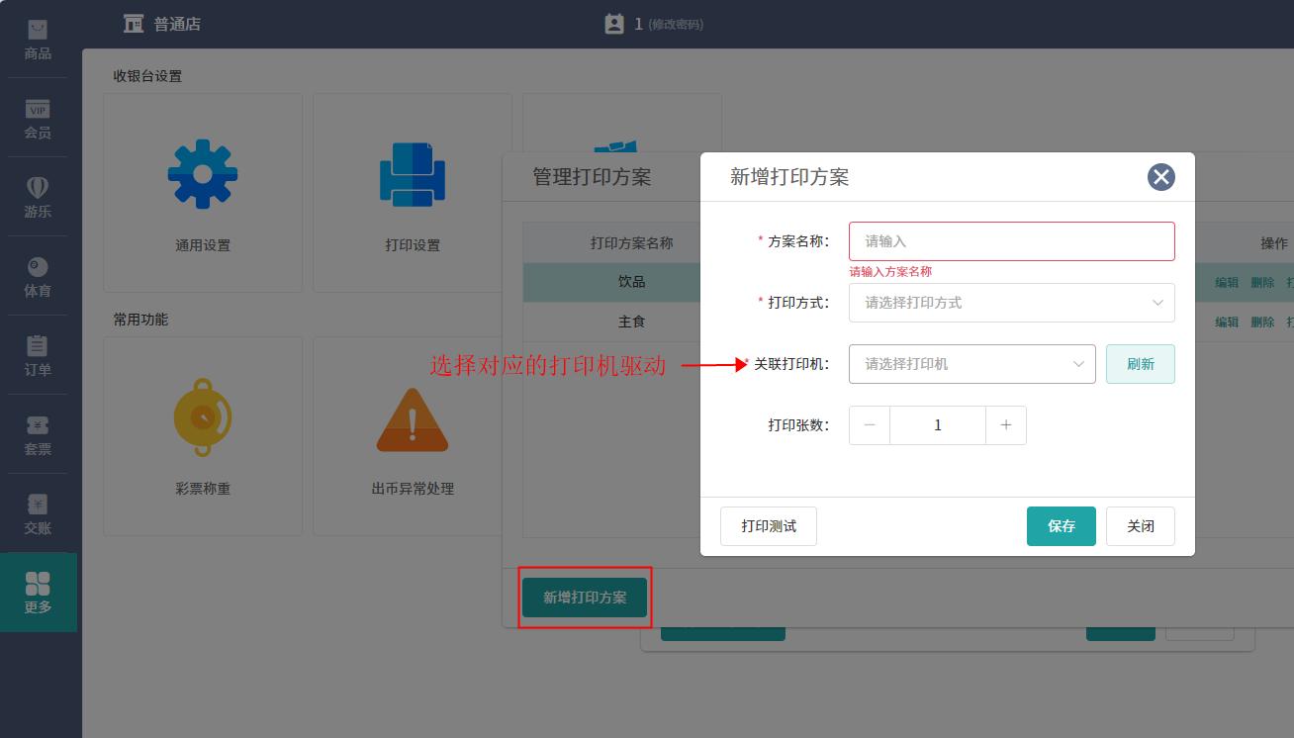Click the 方案名称 input field

coord(1011,241)
